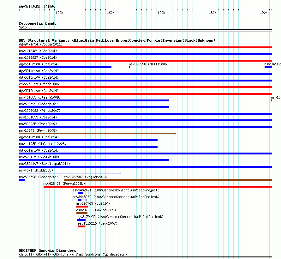
Task: Click esv2752083 (Pinto2007) label
Action: 40,111
